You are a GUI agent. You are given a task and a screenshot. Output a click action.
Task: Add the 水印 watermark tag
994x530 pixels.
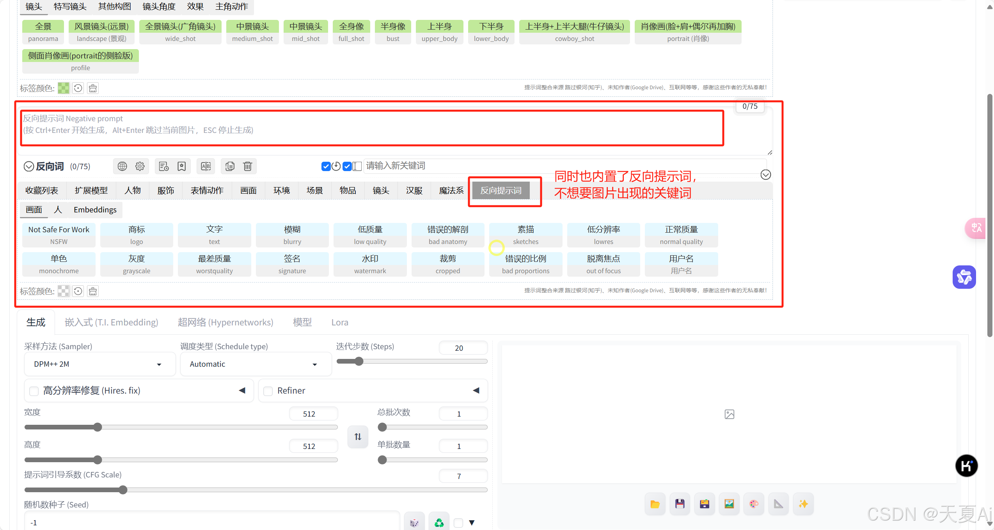pos(369,264)
